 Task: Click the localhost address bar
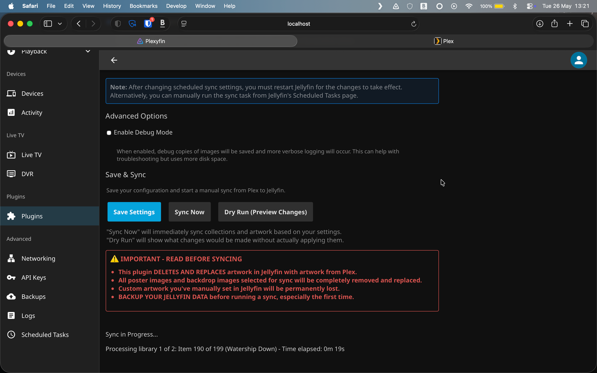click(x=298, y=24)
